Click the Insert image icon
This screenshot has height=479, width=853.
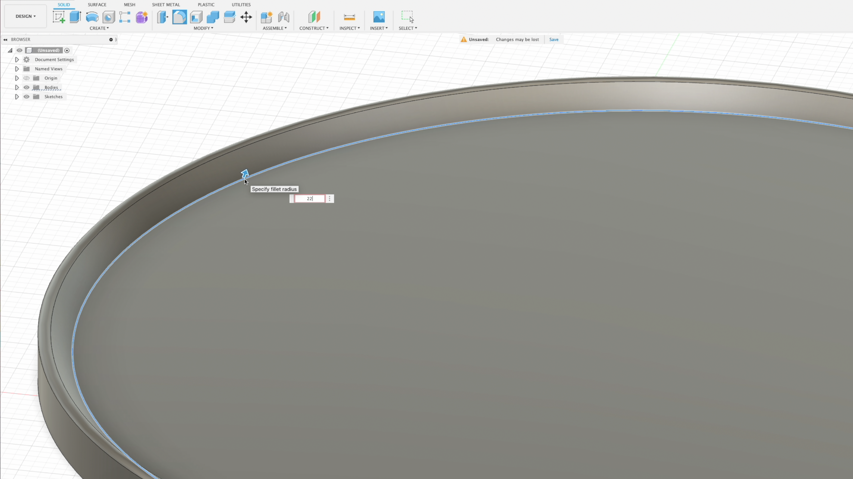click(x=379, y=17)
